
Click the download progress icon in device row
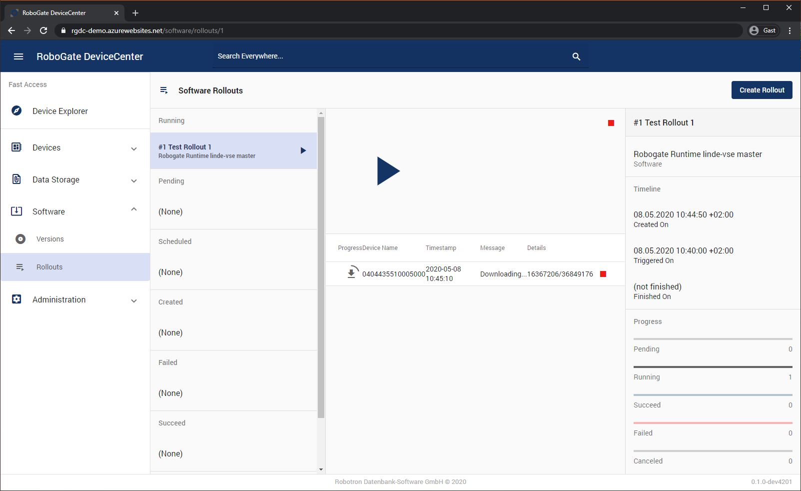click(352, 272)
